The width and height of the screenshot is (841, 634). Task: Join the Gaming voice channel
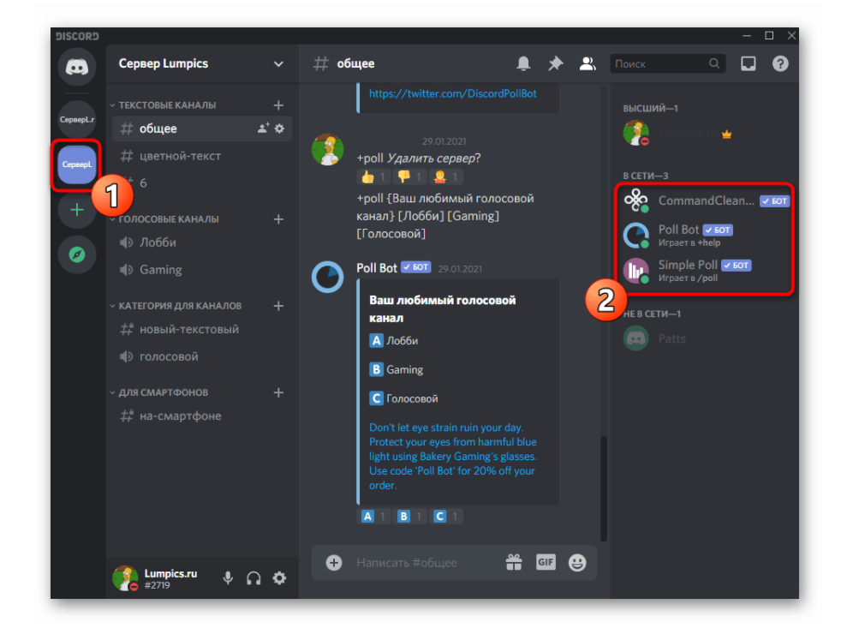(x=160, y=270)
